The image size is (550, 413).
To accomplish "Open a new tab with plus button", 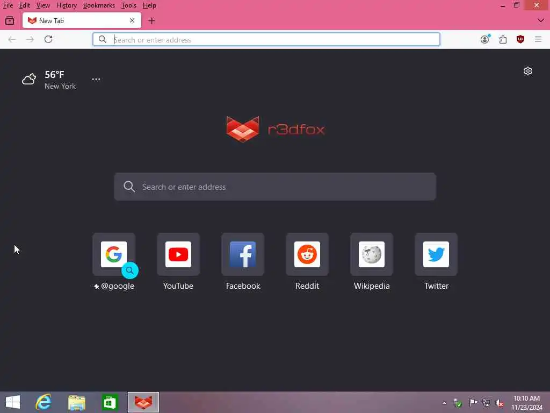I will [x=151, y=21].
